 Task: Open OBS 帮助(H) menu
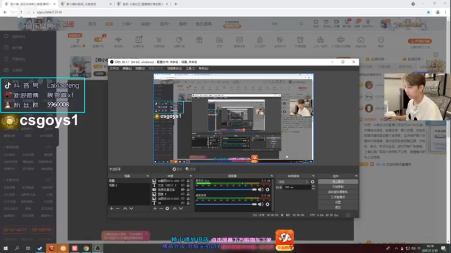click(x=204, y=69)
